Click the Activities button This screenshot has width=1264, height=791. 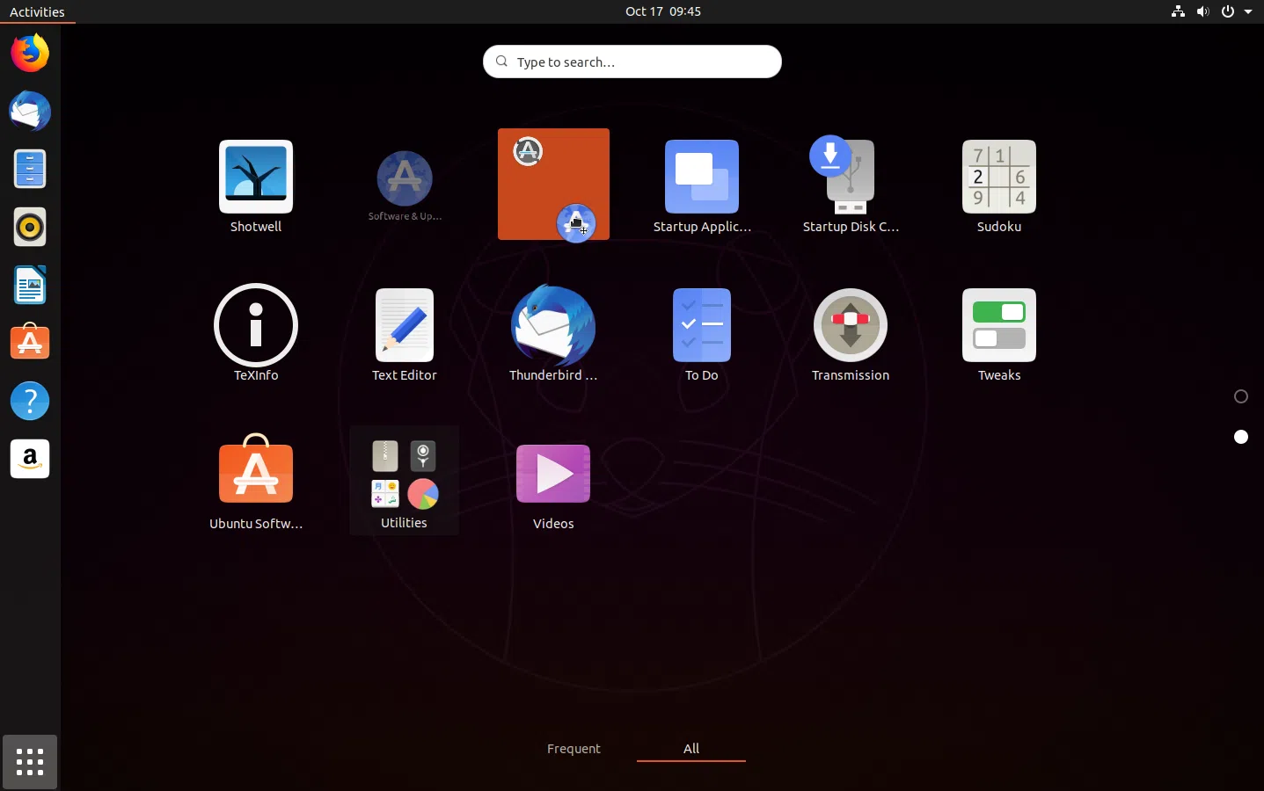coord(37,11)
